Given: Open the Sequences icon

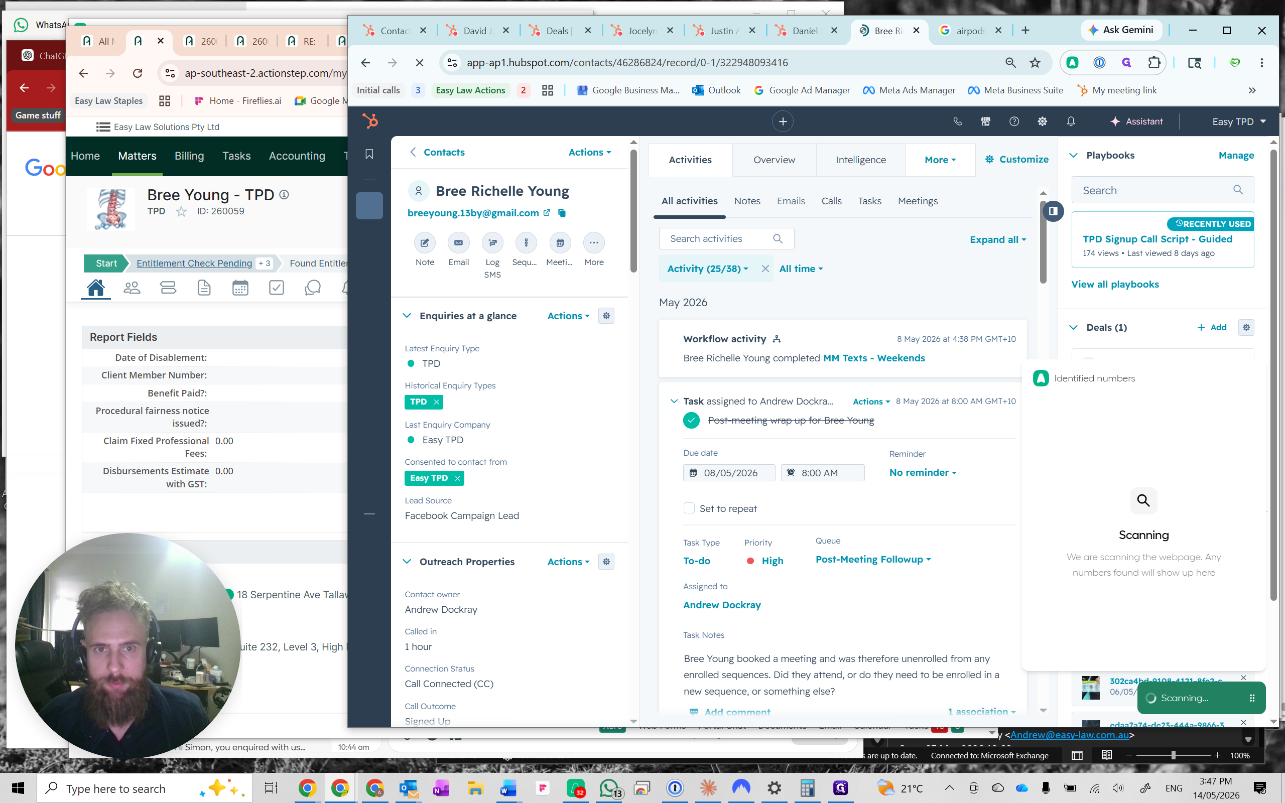Looking at the screenshot, I should pos(526,243).
